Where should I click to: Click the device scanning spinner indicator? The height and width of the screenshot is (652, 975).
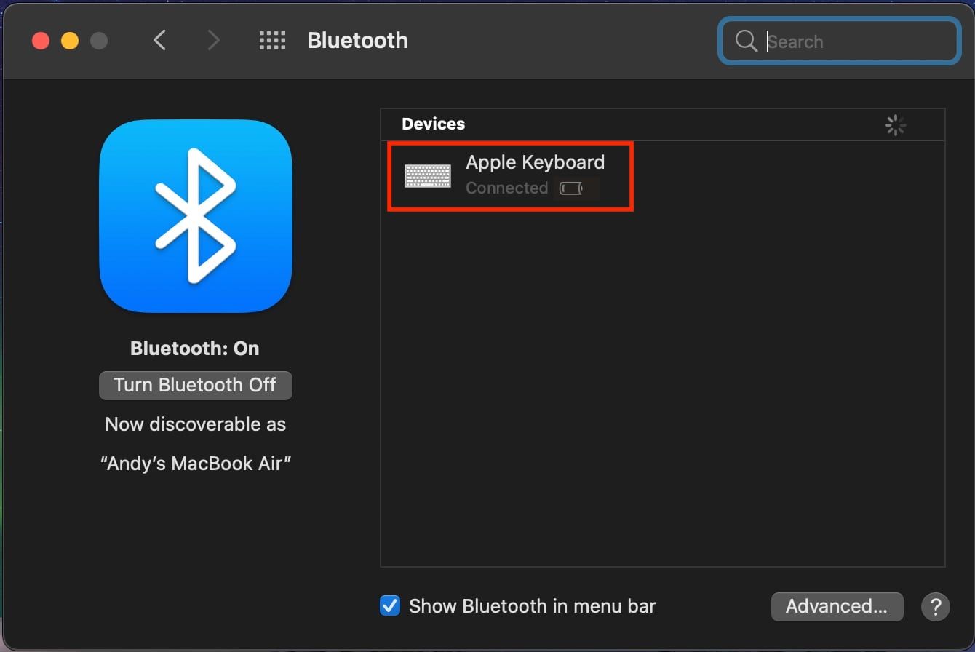pos(895,125)
